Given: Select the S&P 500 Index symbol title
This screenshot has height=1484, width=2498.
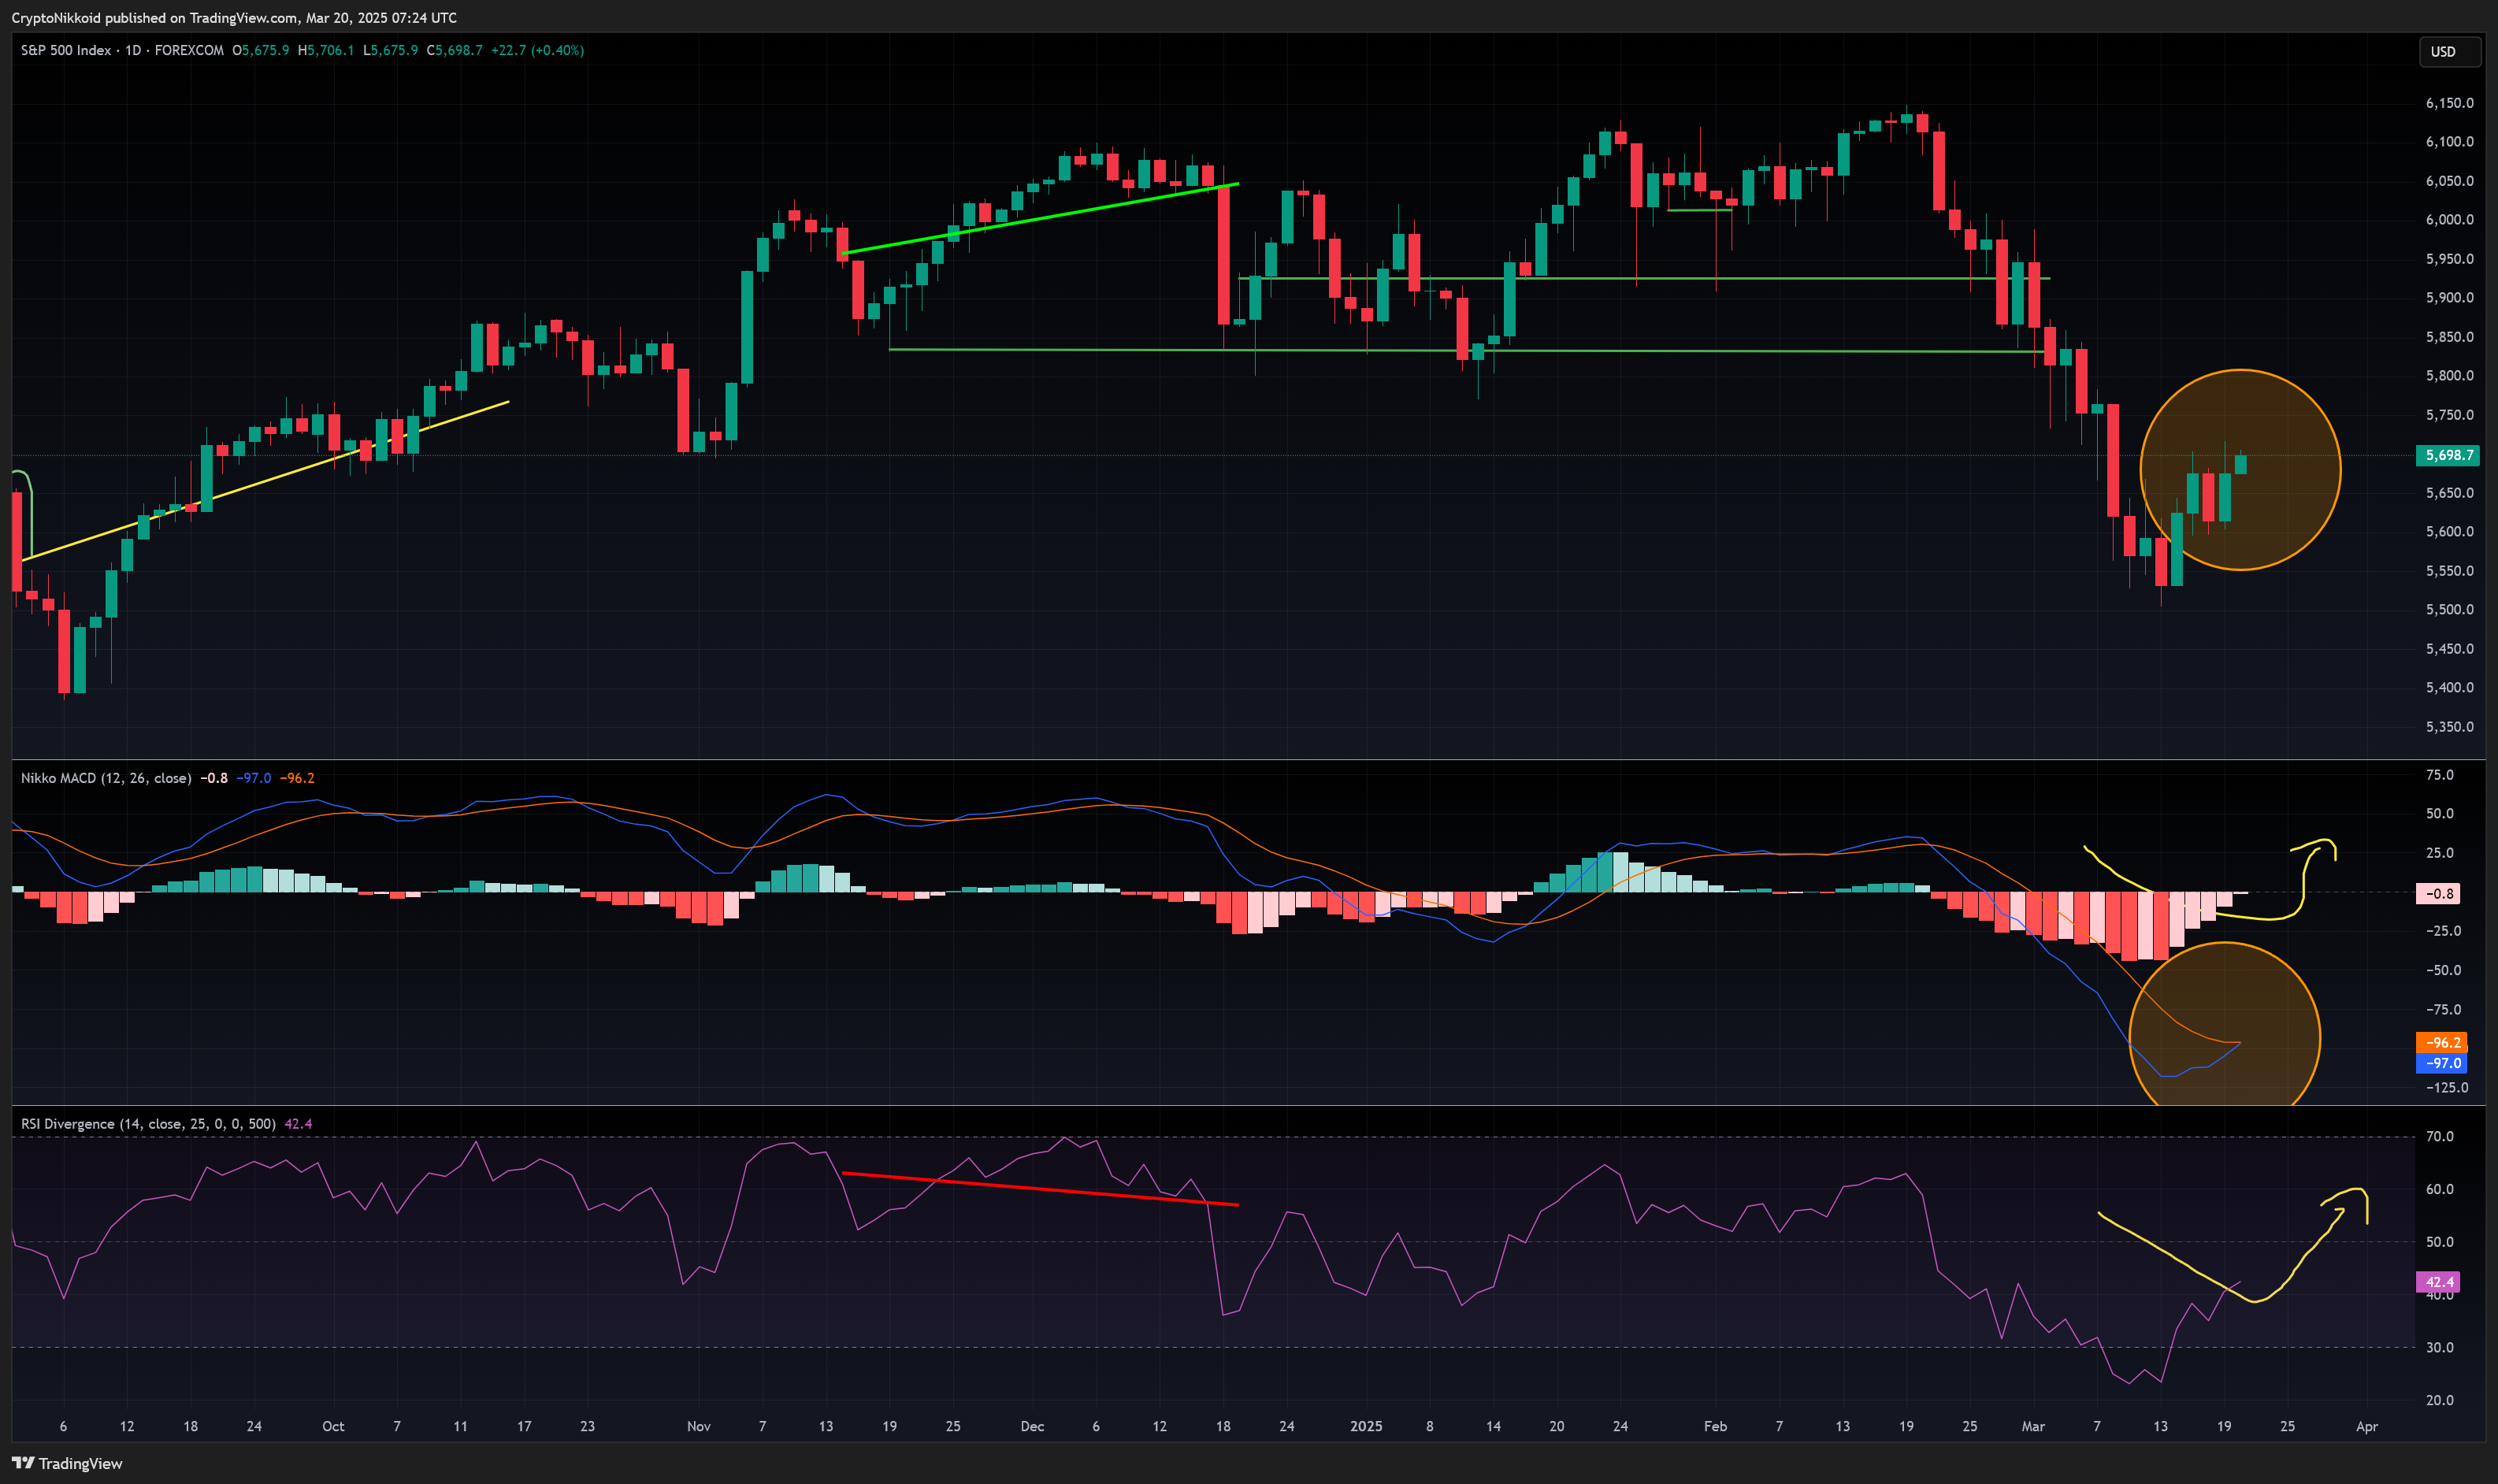Looking at the screenshot, I should pyautogui.click(x=66, y=50).
